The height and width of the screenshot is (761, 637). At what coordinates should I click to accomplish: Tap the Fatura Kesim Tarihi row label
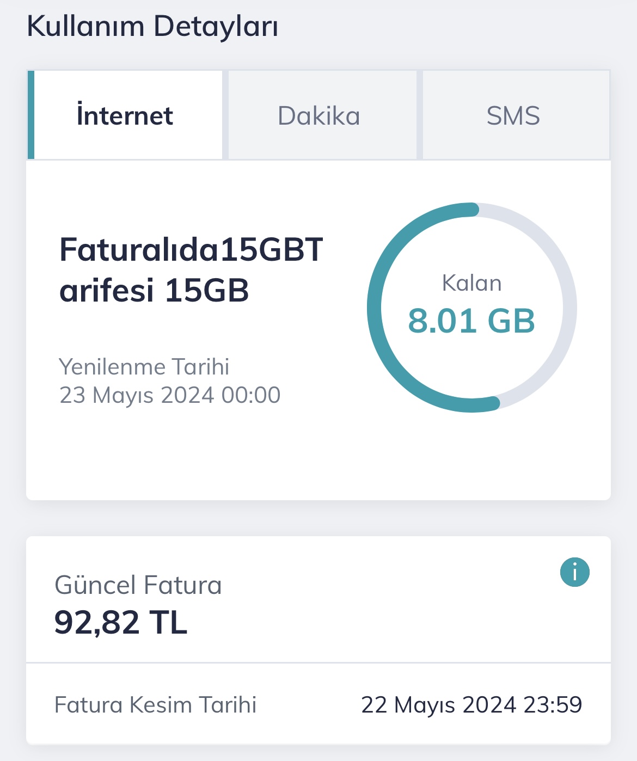(155, 705)
